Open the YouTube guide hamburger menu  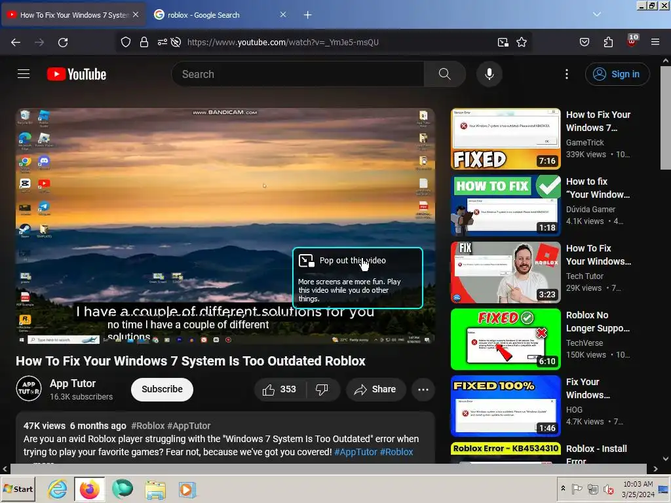coord(24,74)
